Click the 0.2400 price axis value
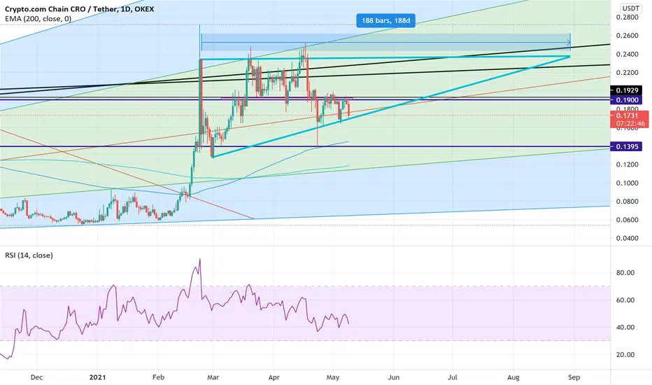The height and width of the screenshot is (385, 652). coord(627,54)
